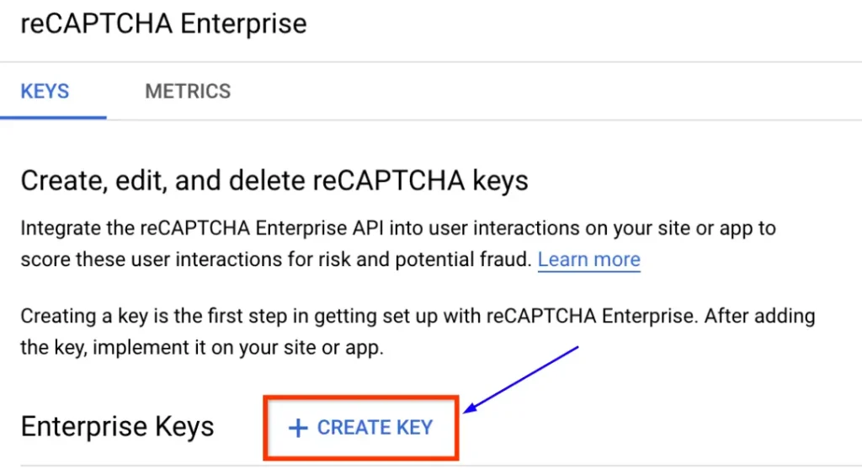862x475 pixels.
Task: Open the METRICS tab
Action: [x=188, y=91]
